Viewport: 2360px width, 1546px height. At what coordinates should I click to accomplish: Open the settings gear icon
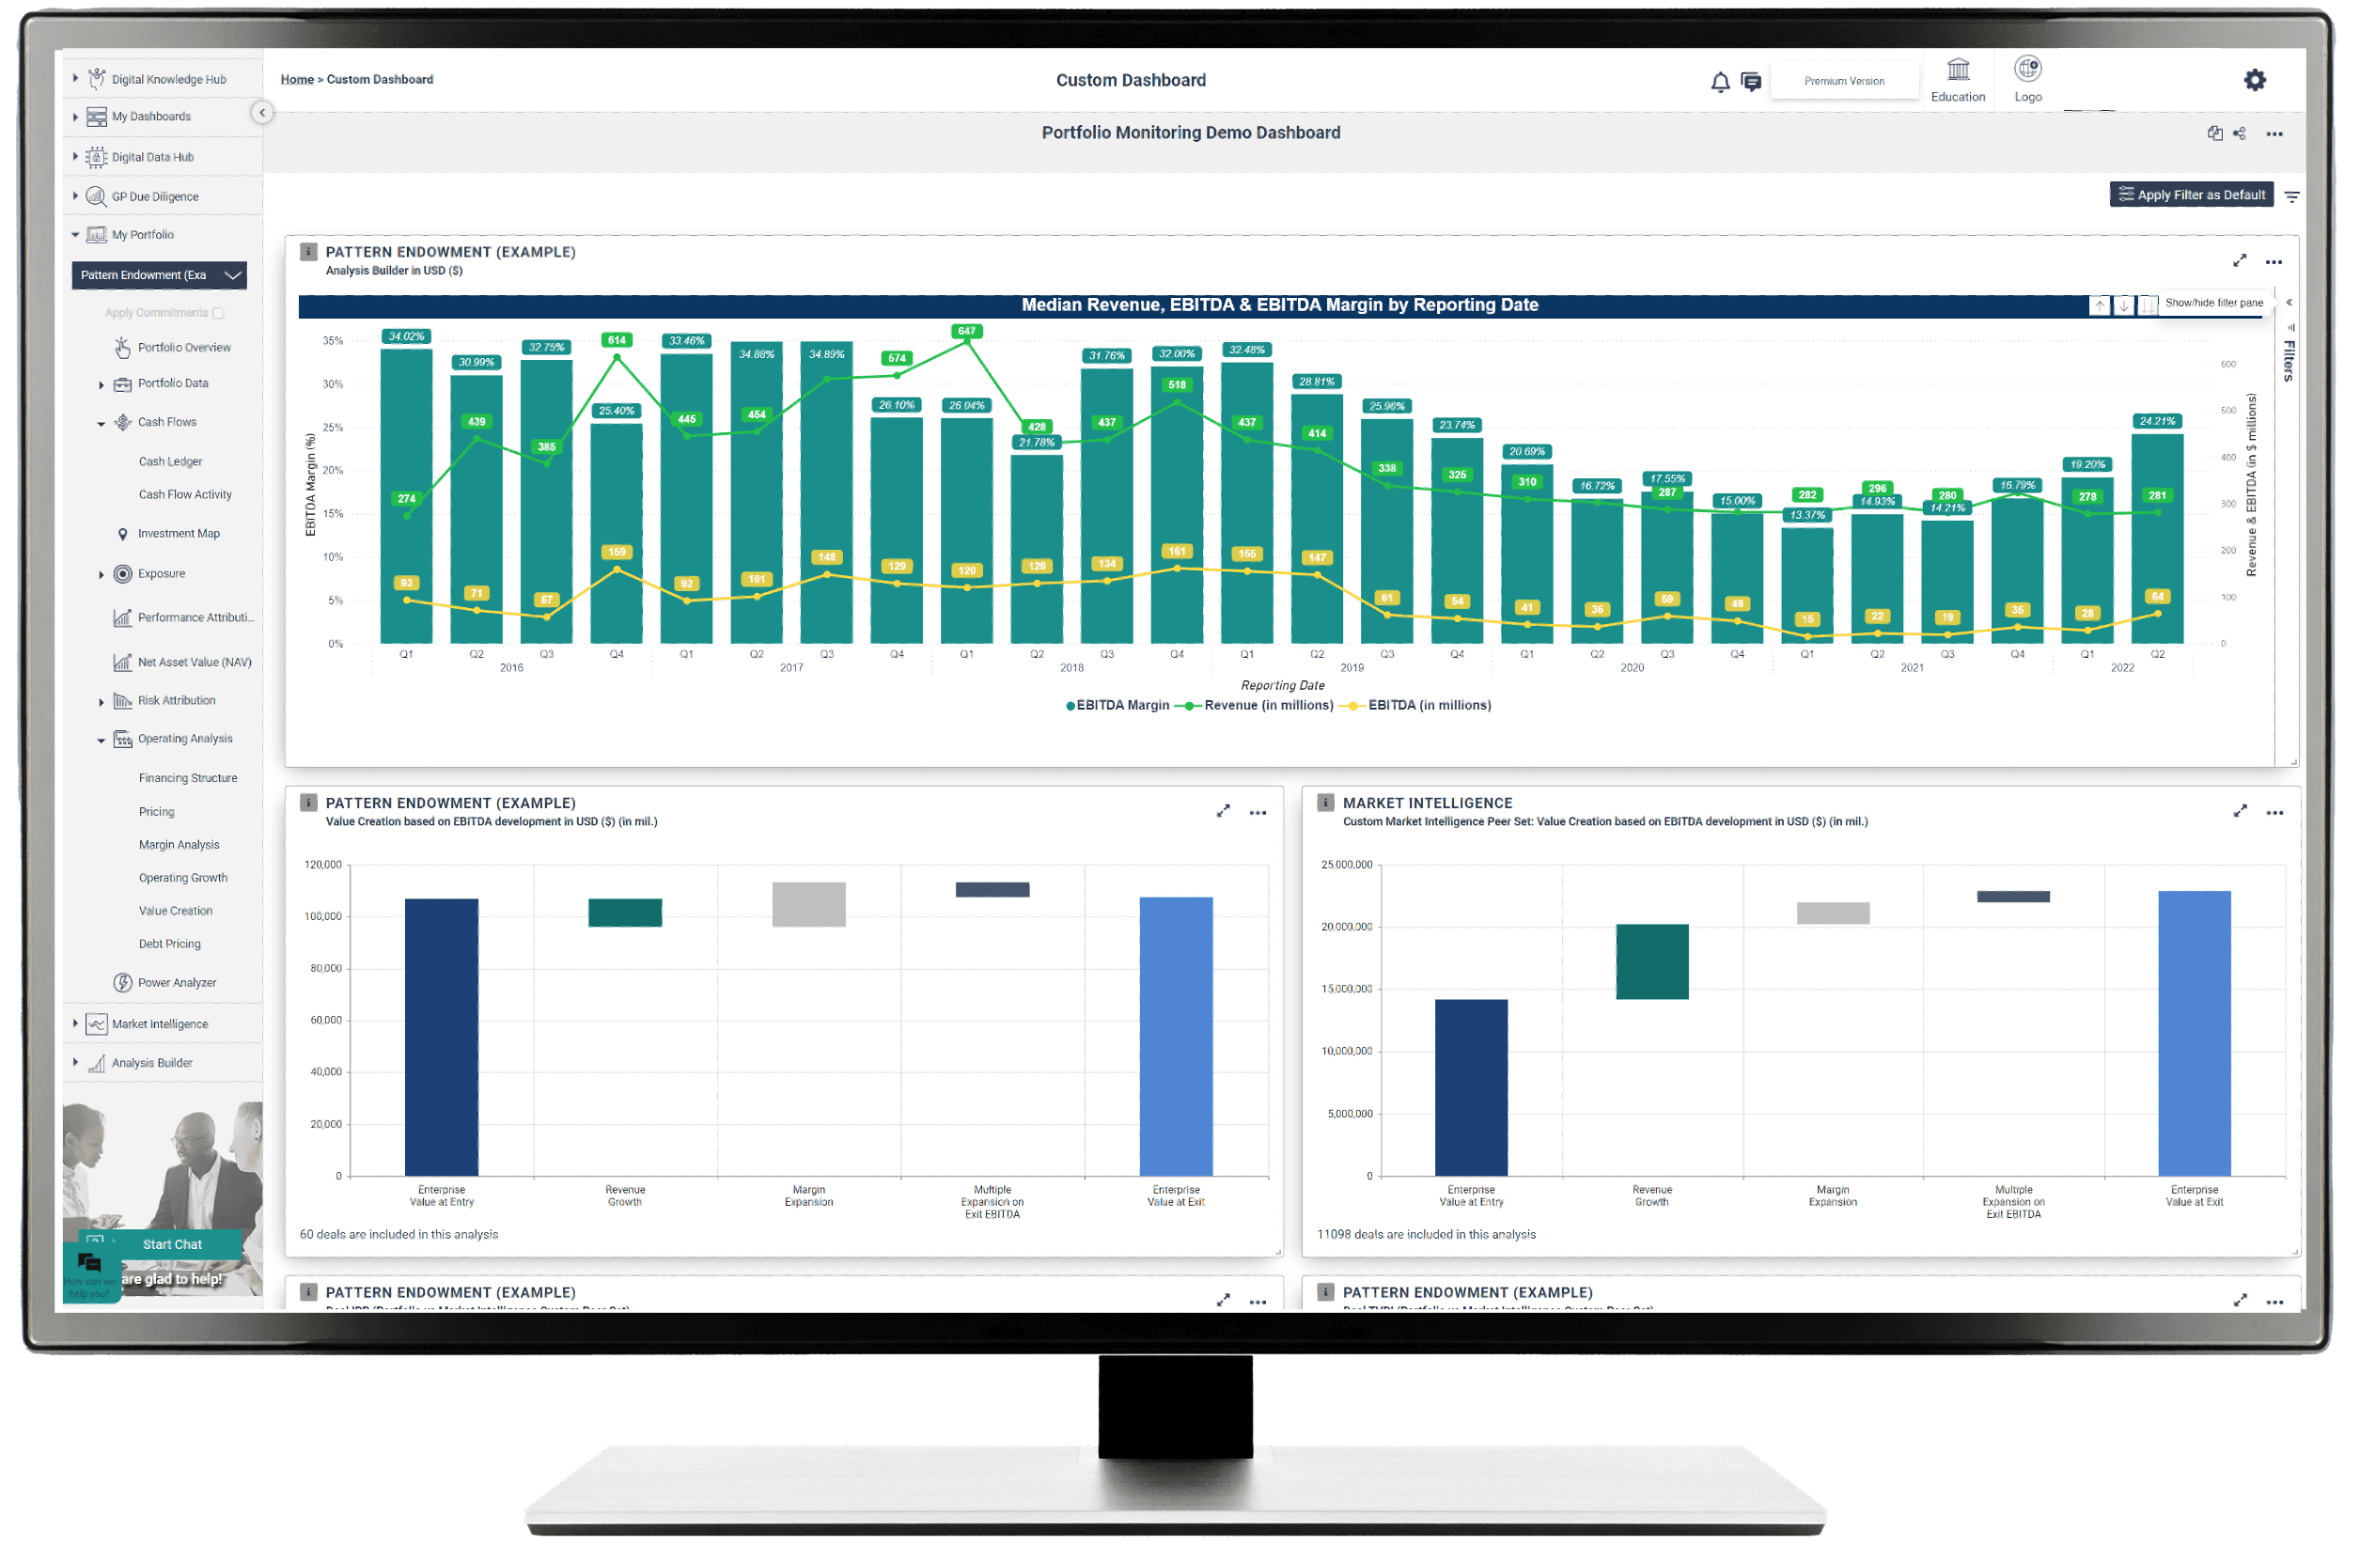[x=2255, y=80]
